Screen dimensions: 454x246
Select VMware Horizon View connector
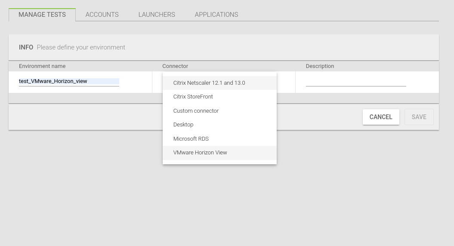click(200, 153)
